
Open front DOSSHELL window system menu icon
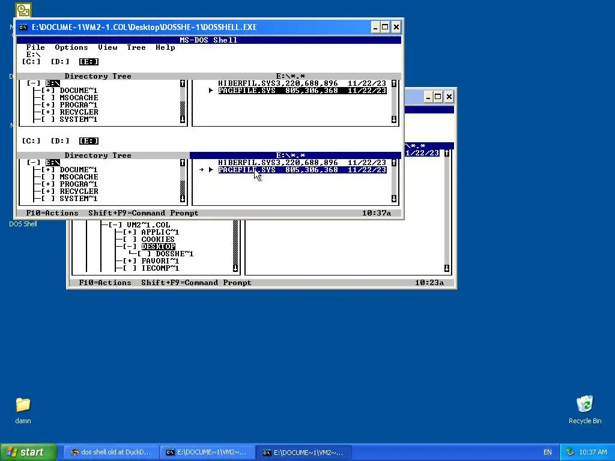23,27
